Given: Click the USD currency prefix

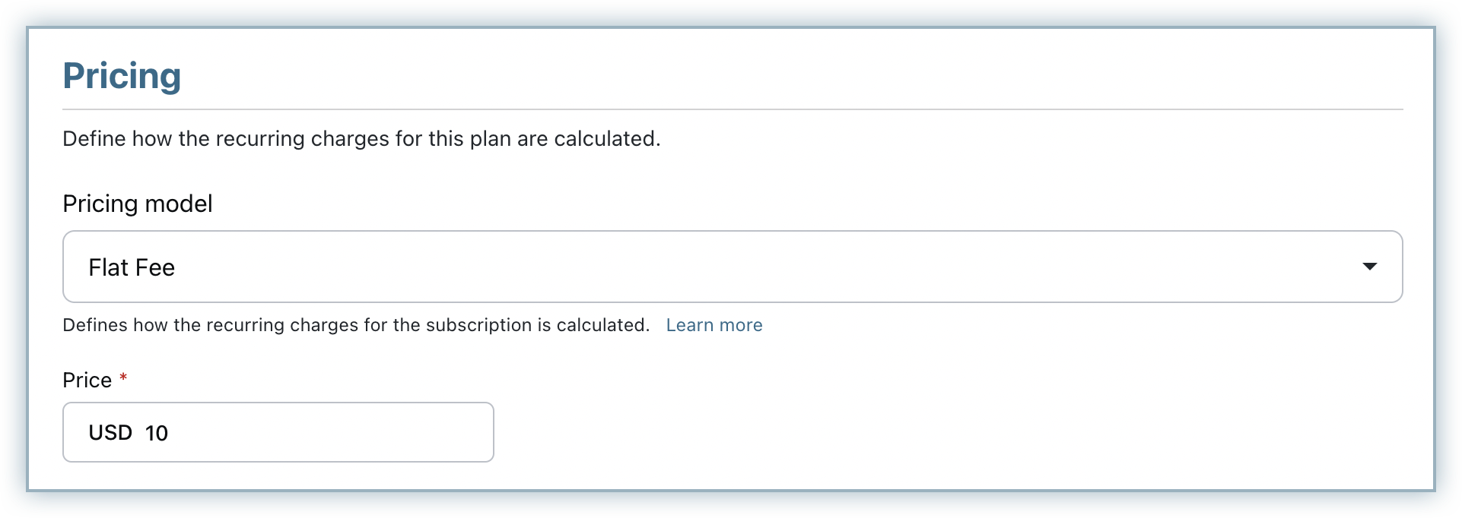Looking at the screenshot, I should pyautogui.click(x=110, y=433).
